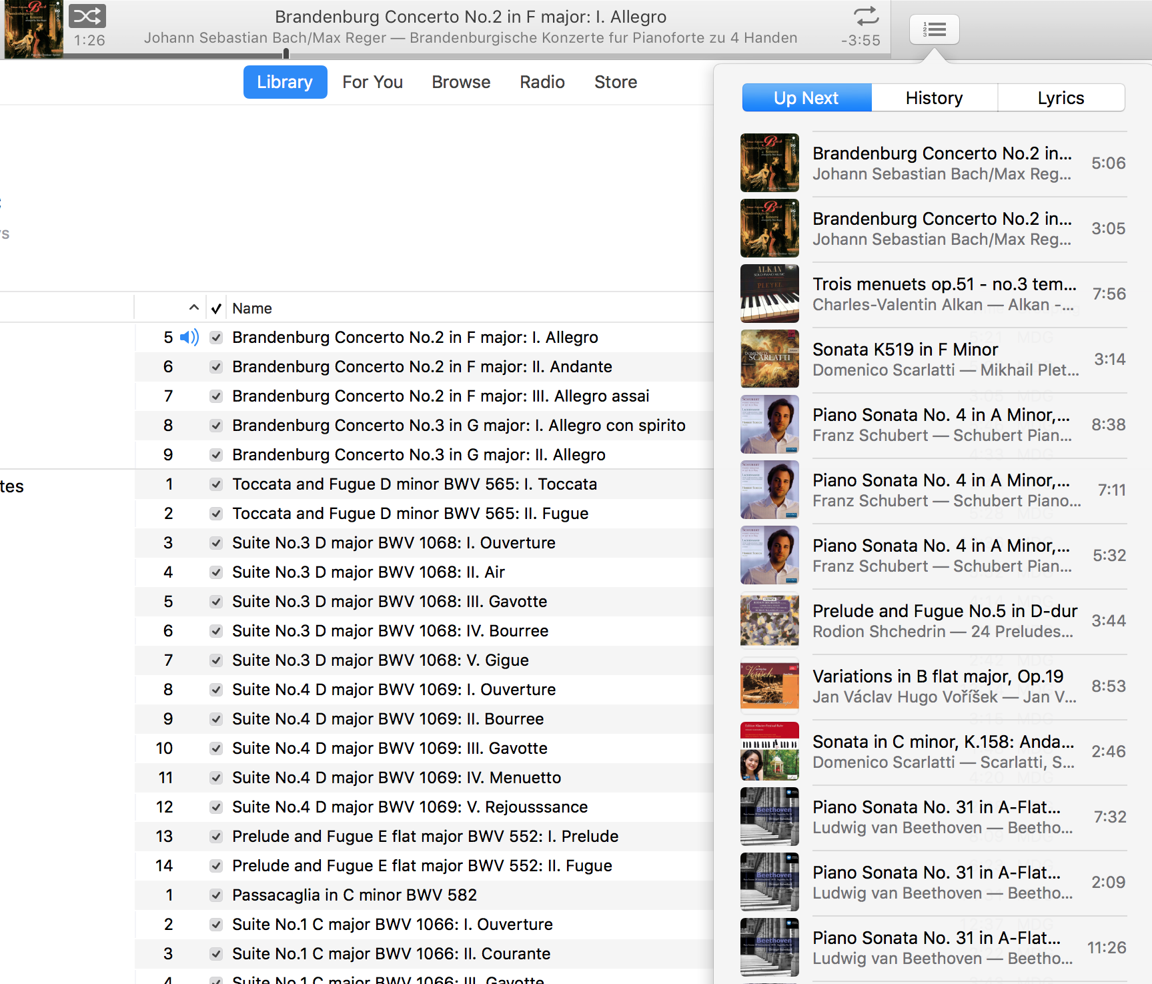
Task: Uncheck Brandenburg Concerto No.2 I. Allegro
Action: 216,338
